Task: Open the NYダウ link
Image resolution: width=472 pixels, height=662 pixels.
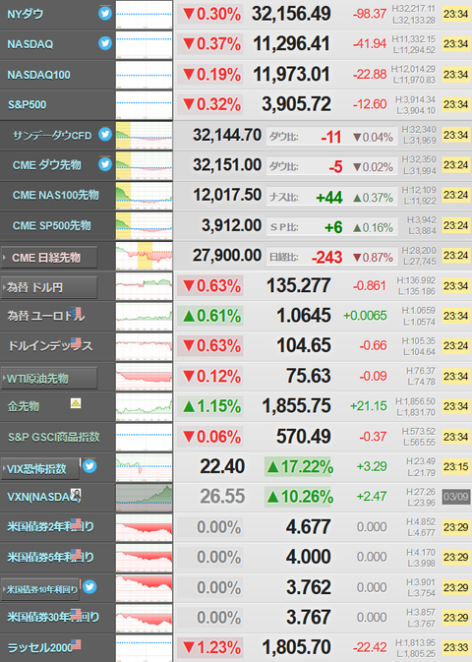Action: [x=26, y=15]
